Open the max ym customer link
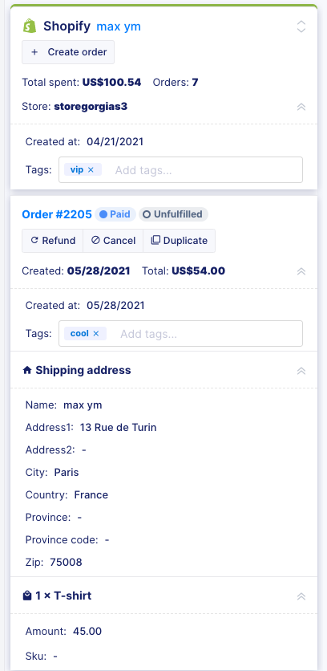The image size is (327, 671). click(x=119, y=26)
